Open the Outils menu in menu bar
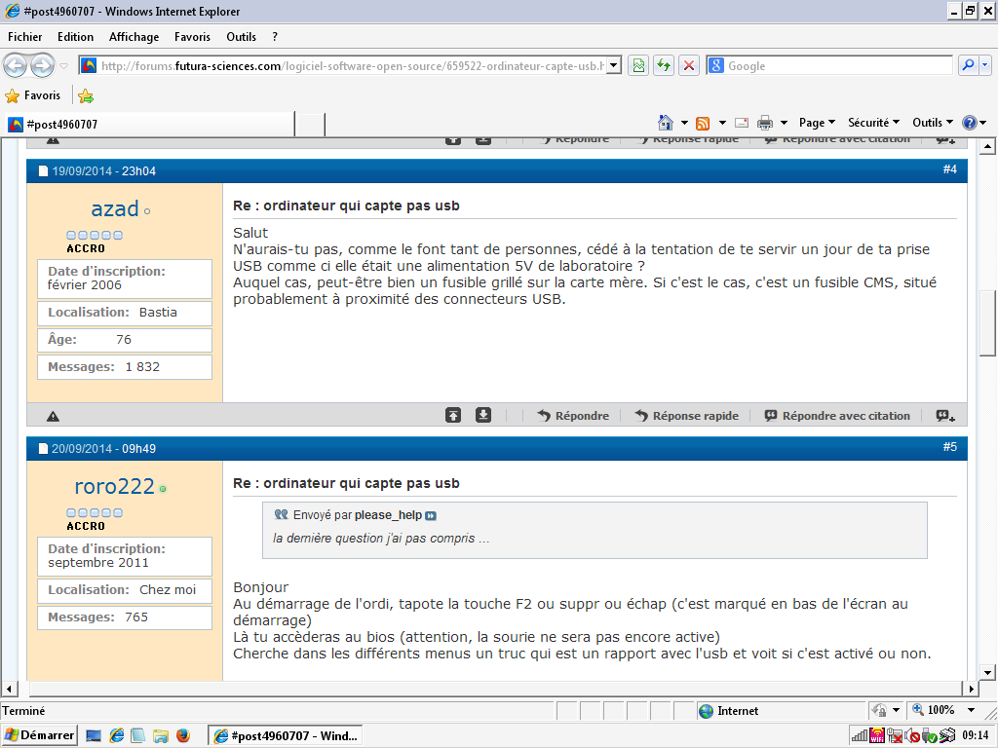This screenshot has width=998, height=748. [242, 37]
